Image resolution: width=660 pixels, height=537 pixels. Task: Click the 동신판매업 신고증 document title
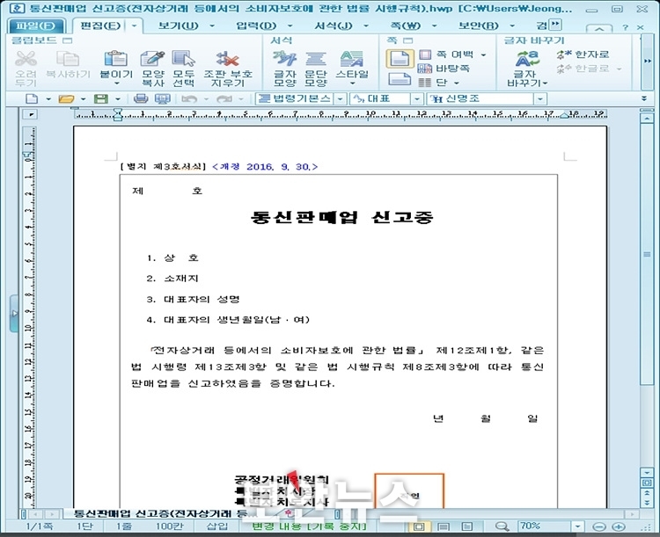(341, 217)
